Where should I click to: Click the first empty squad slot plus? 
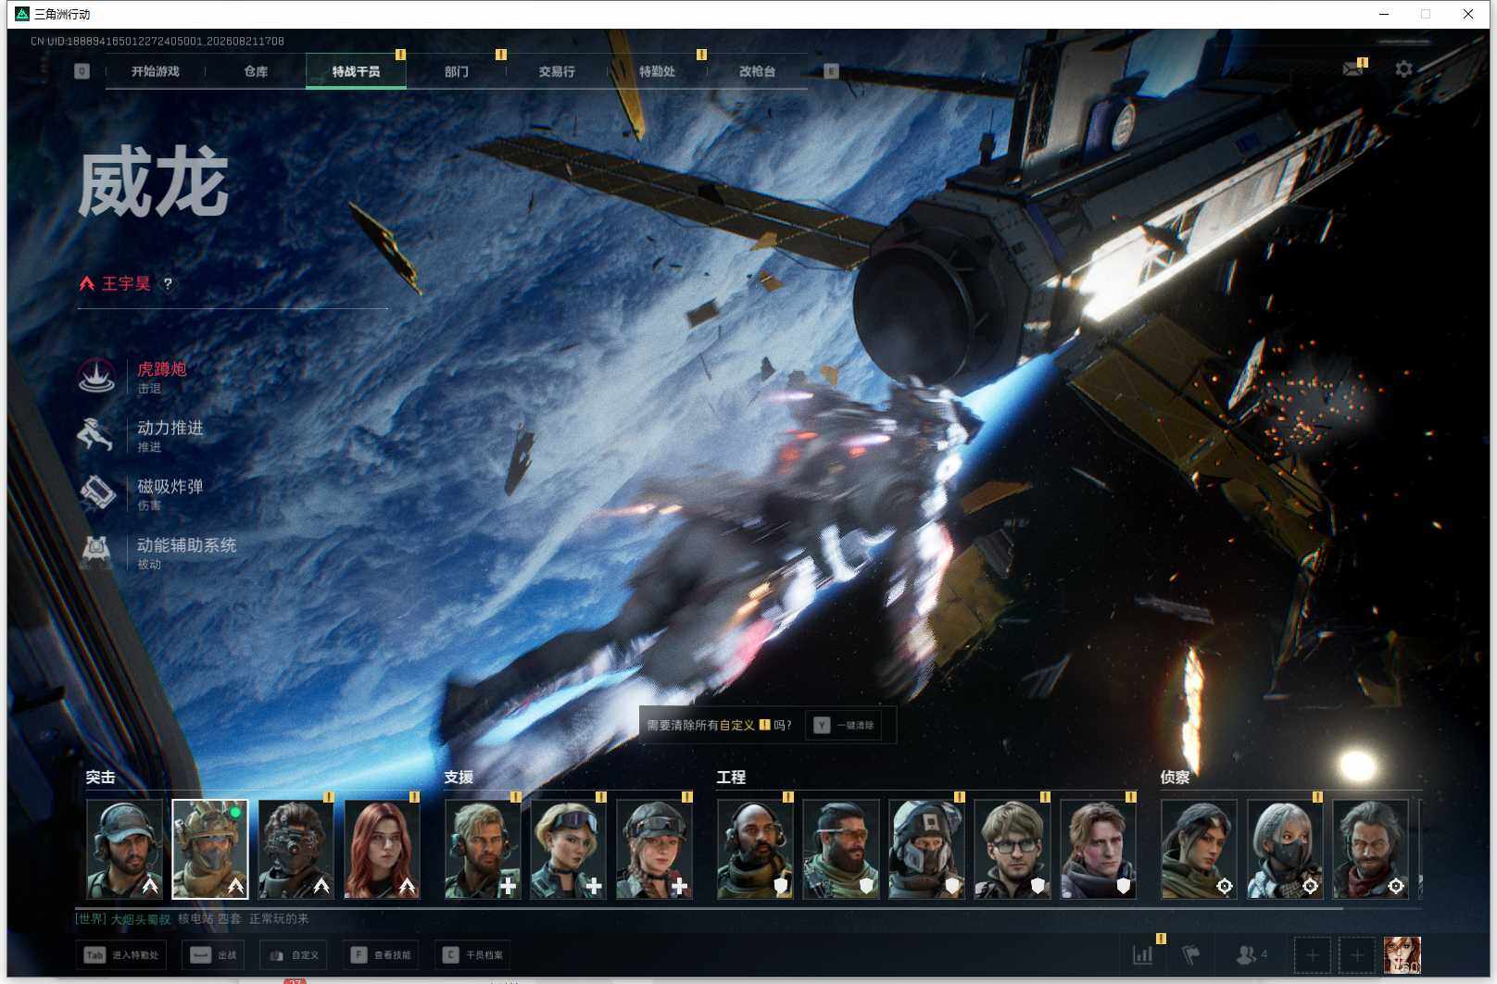pyautogui.click(x=1312, y=955)
